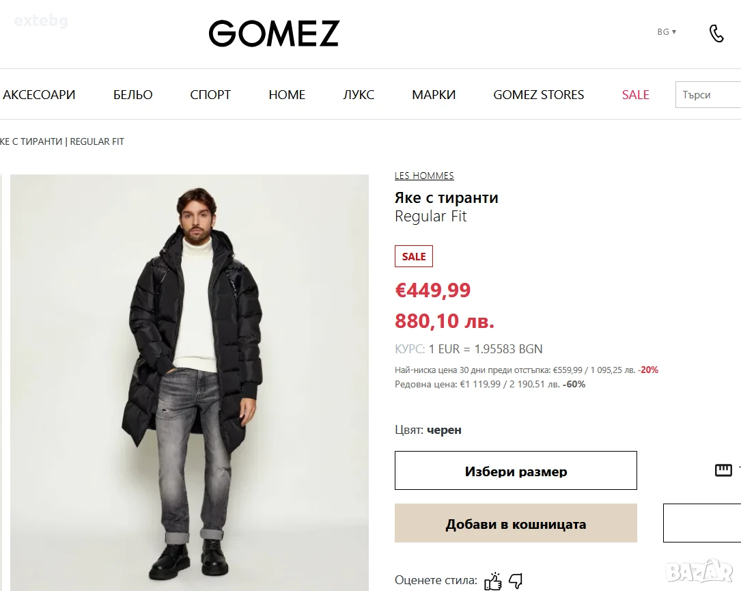This screenshot has height=591, width=741.
Task: Add the jacket to the cart
Action: click(516, 523)
